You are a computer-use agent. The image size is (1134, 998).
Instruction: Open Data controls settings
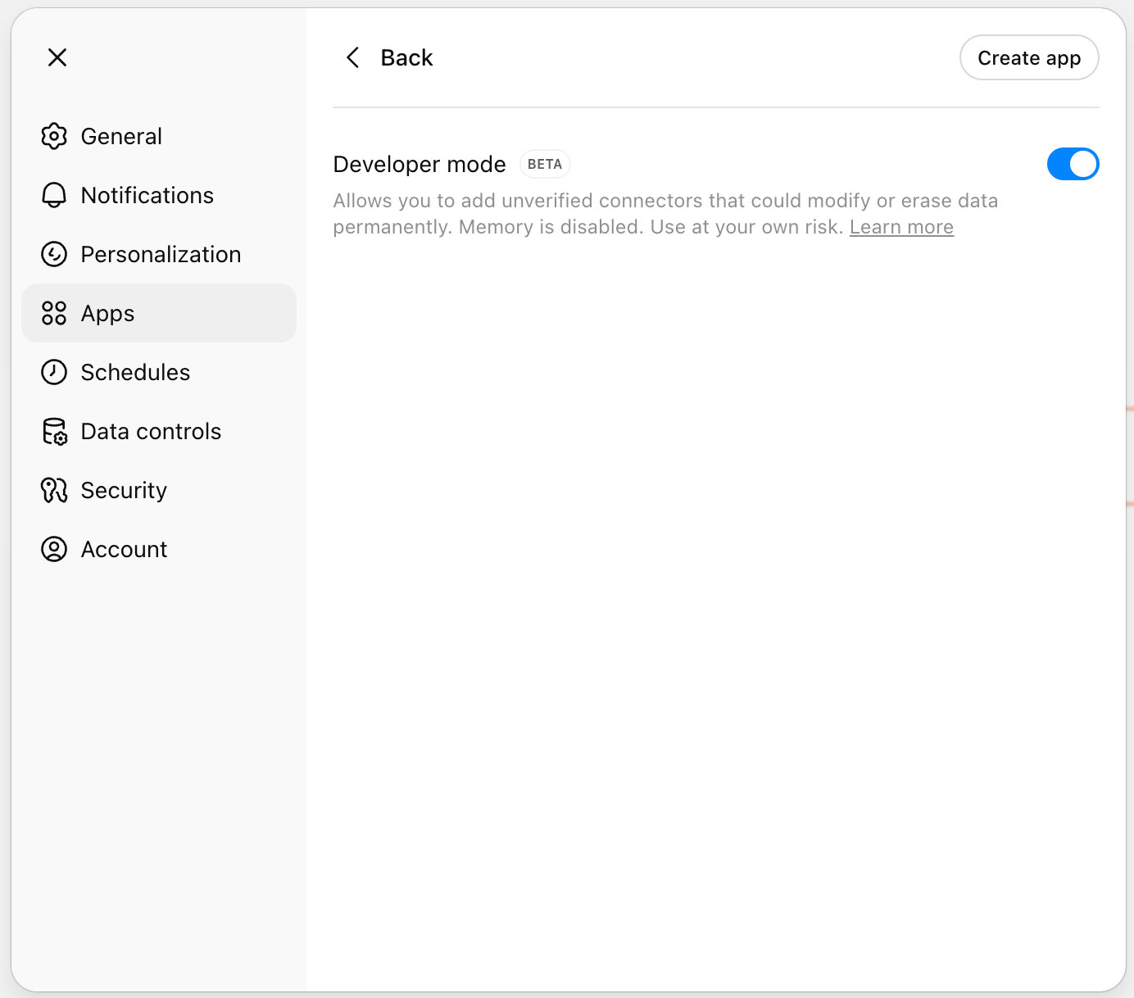pos(151,431)
